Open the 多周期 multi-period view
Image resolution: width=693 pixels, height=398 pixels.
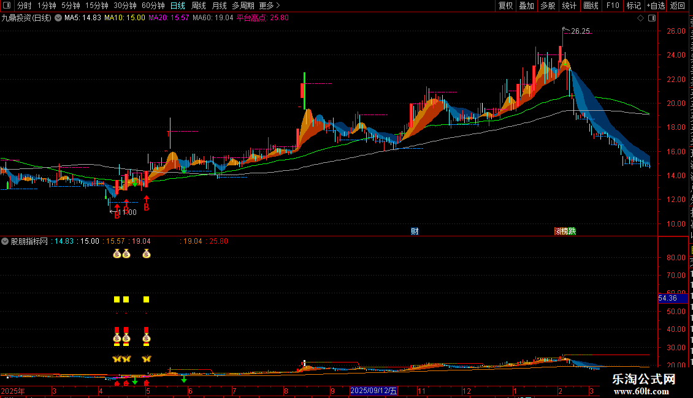point(243,6)
